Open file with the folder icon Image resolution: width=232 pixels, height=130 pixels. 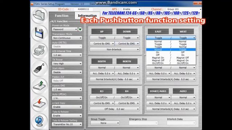pos(39,15)
